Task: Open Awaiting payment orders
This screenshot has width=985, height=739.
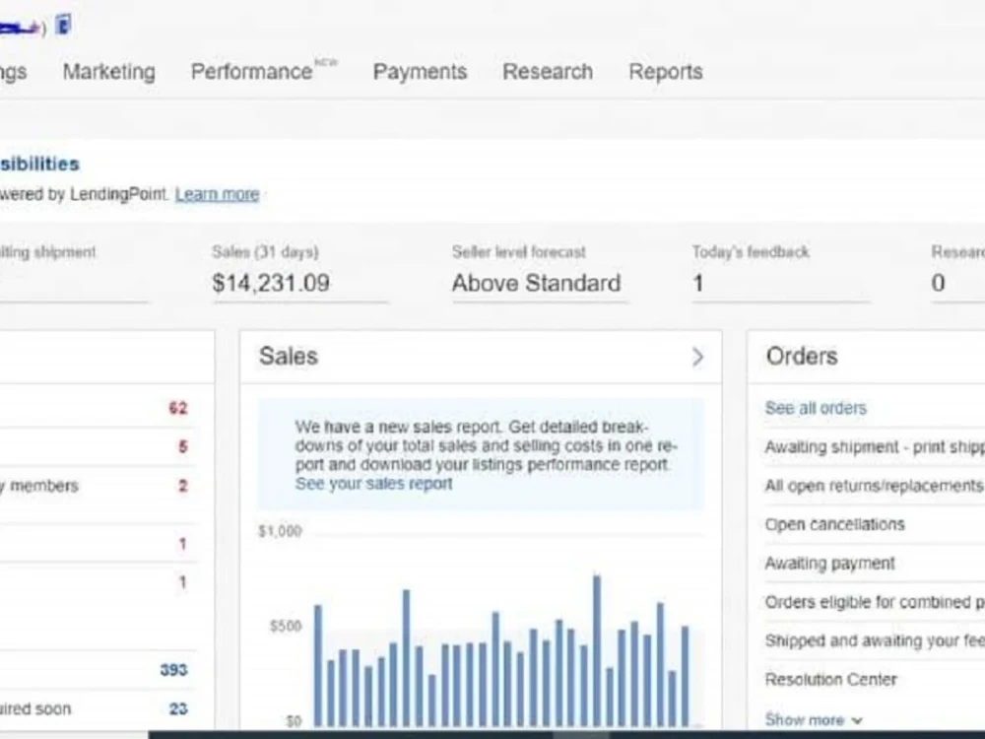Action: click(829, 564)
